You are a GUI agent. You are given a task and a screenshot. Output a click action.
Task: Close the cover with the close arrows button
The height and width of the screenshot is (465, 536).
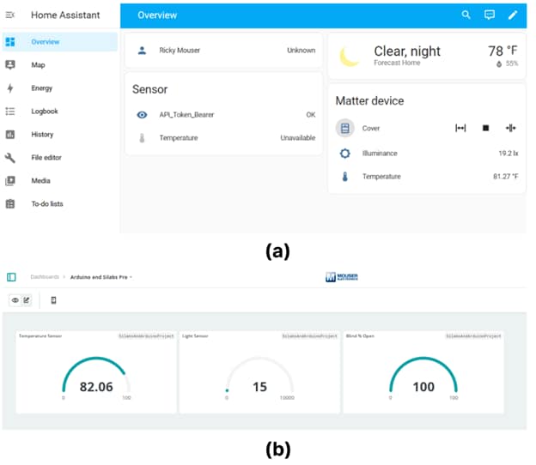click(x=511, y=128)
